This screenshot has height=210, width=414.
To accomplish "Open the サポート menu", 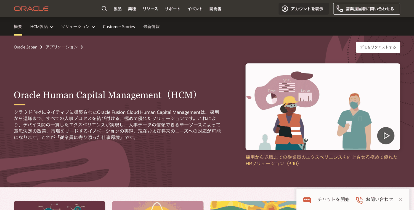I will point(173,9).
